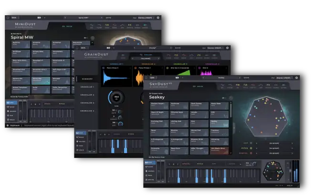Open the filter page icon in SkyDust
The width and height of the screenshot is (315, 195).
point(230,86)
